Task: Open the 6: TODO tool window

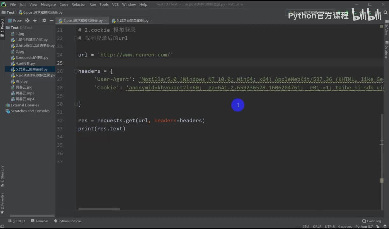Action: (17, 221)
